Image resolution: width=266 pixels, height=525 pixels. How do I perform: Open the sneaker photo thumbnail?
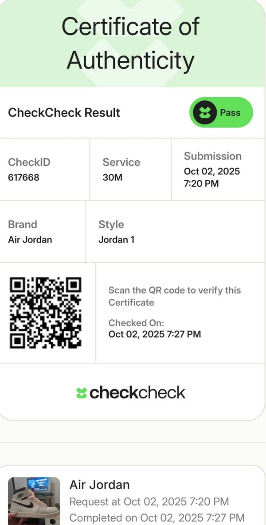(x=34, y=501)
